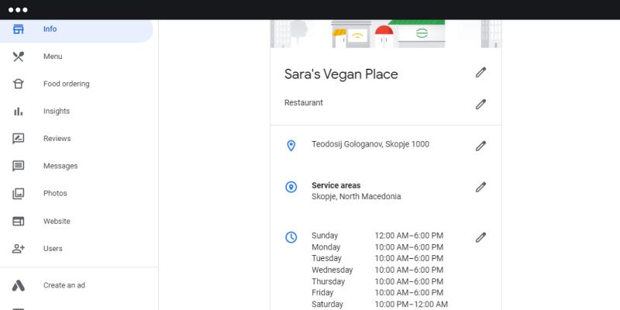Select Info in the left sidebar
This screenshot has height=310, width=620.
pos(50,29)
